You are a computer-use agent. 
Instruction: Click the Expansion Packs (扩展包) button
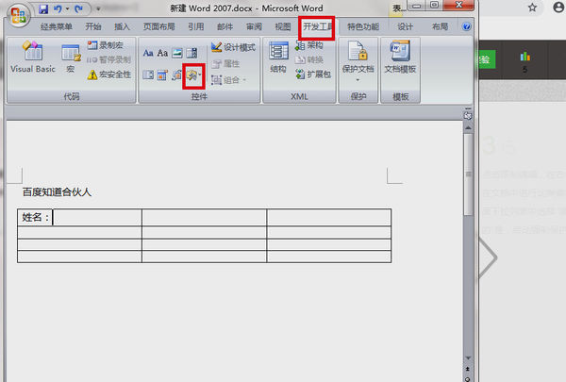pos(313,75)
